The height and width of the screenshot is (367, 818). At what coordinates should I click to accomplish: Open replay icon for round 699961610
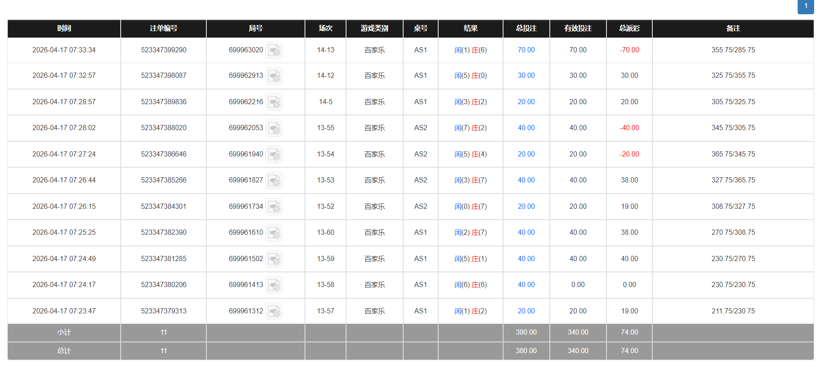pos(273,233)
